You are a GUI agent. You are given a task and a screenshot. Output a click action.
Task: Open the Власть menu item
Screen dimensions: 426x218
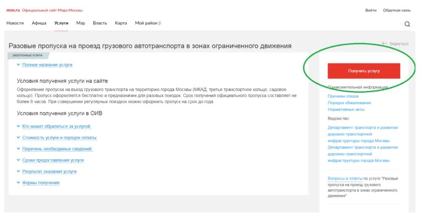pos(100,23)
